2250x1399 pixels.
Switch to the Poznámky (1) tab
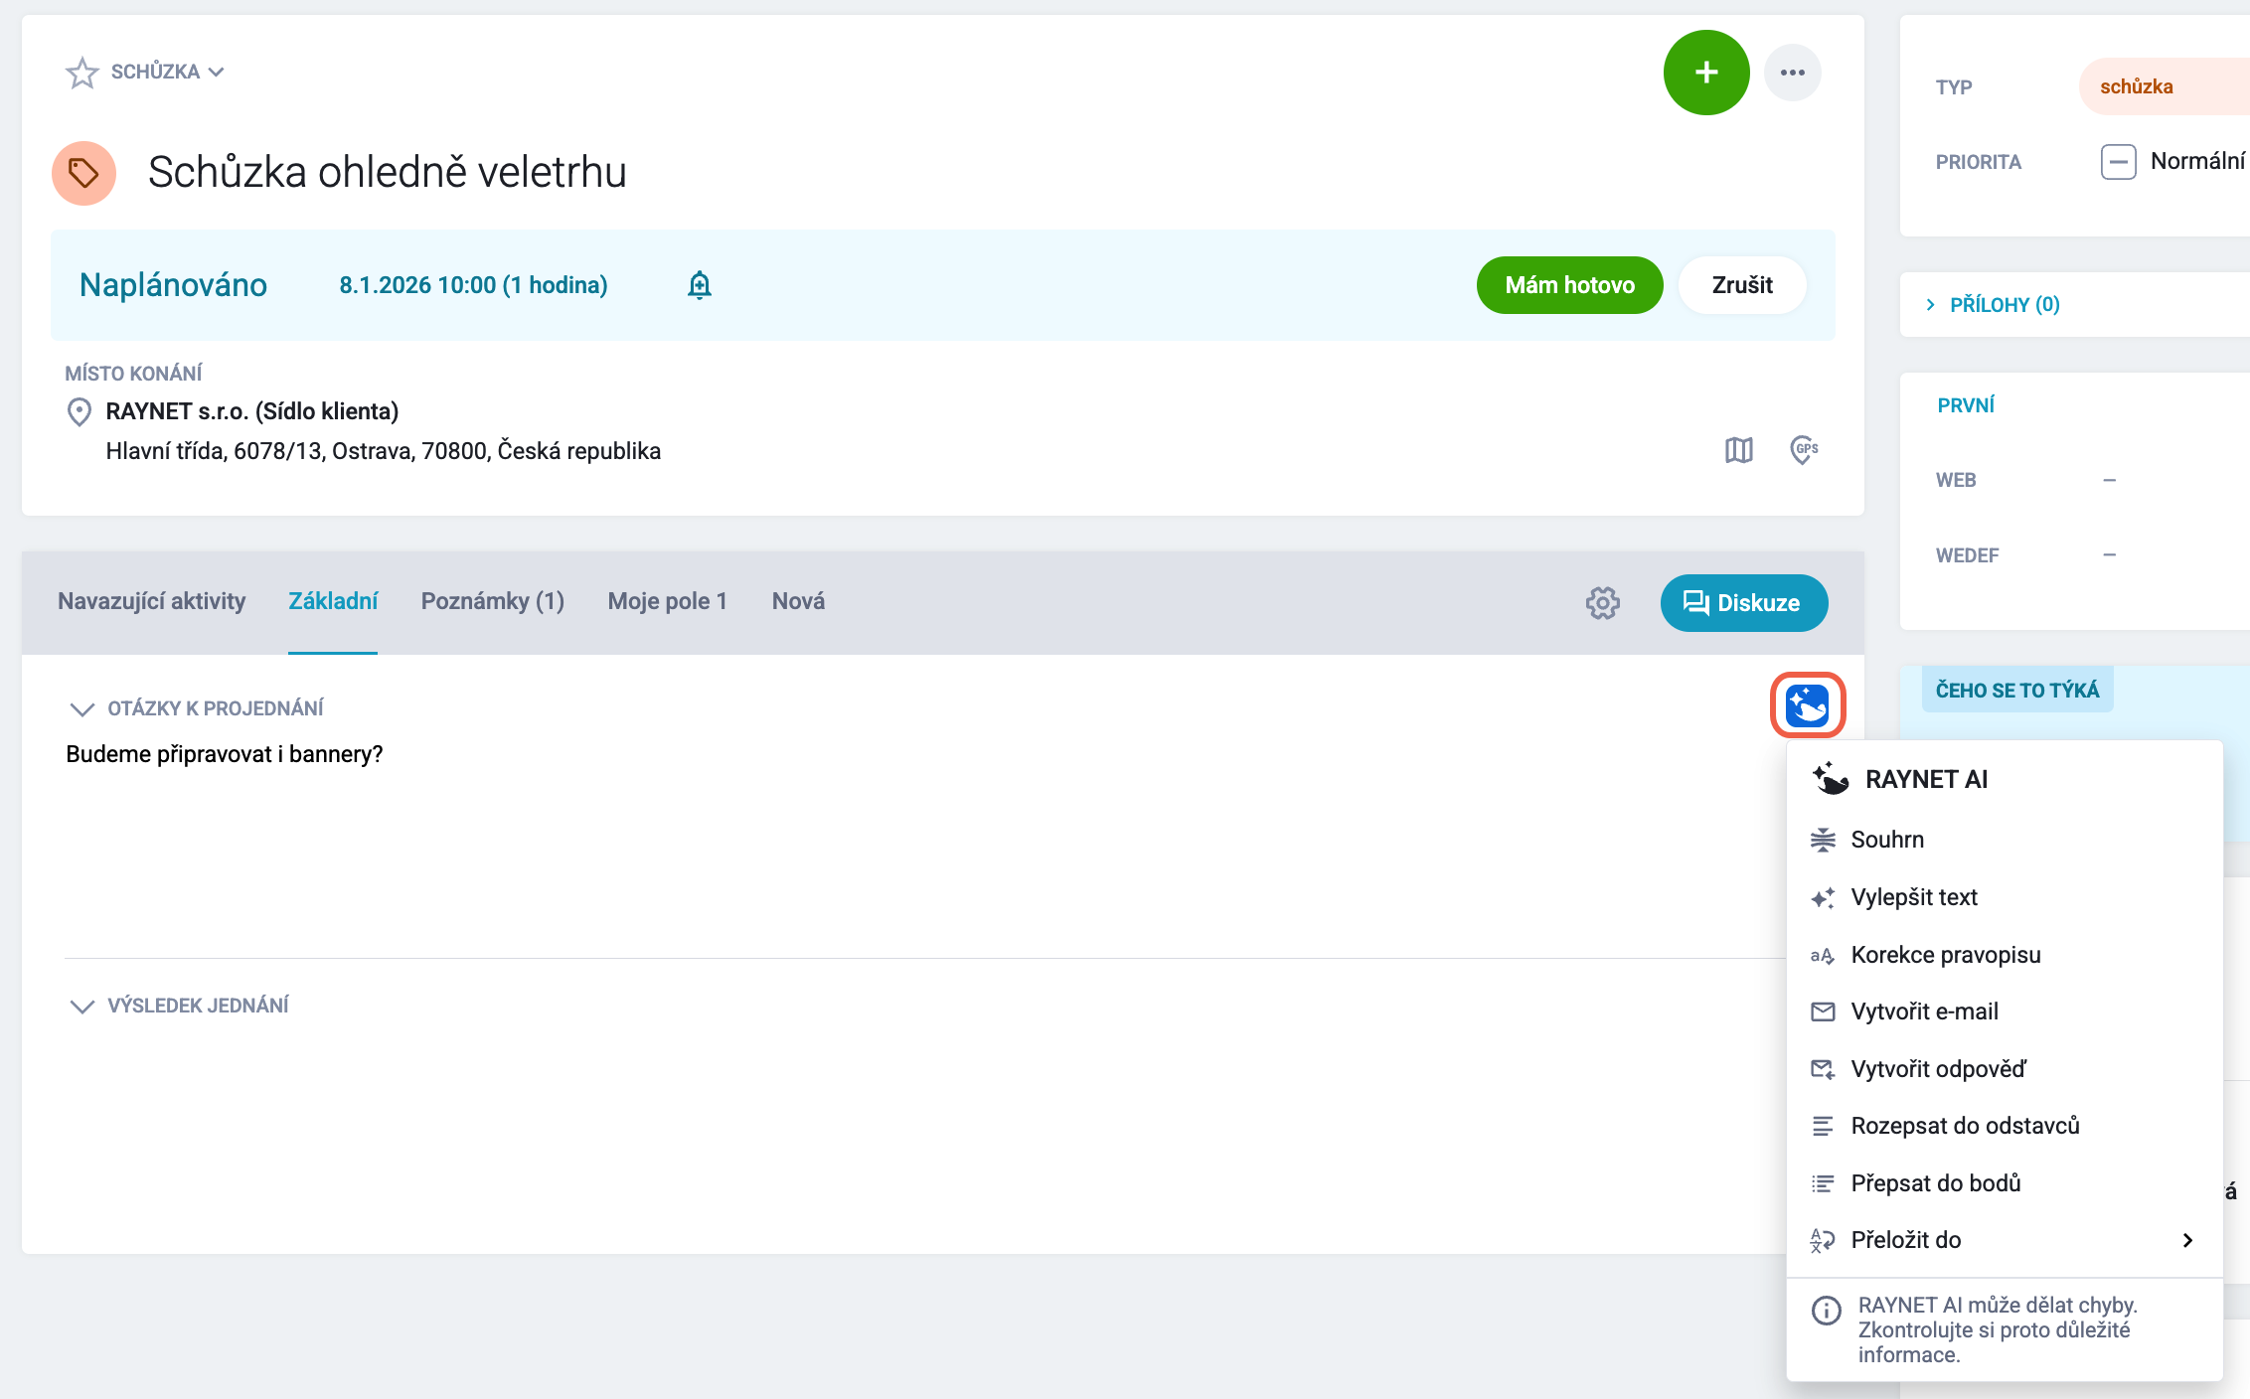493,601
